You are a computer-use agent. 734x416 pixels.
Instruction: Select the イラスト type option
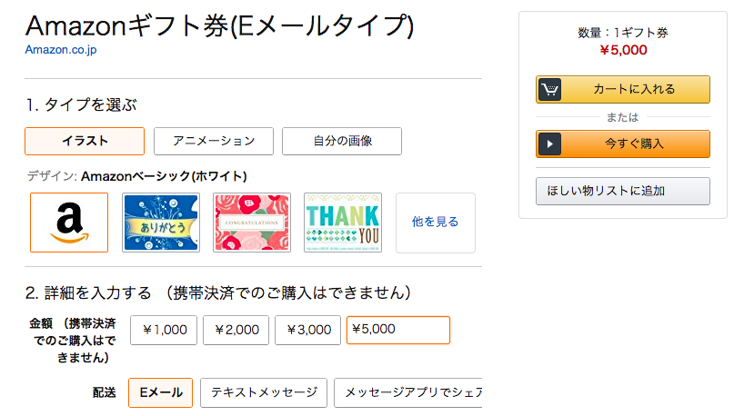click(x=85, y=141)
